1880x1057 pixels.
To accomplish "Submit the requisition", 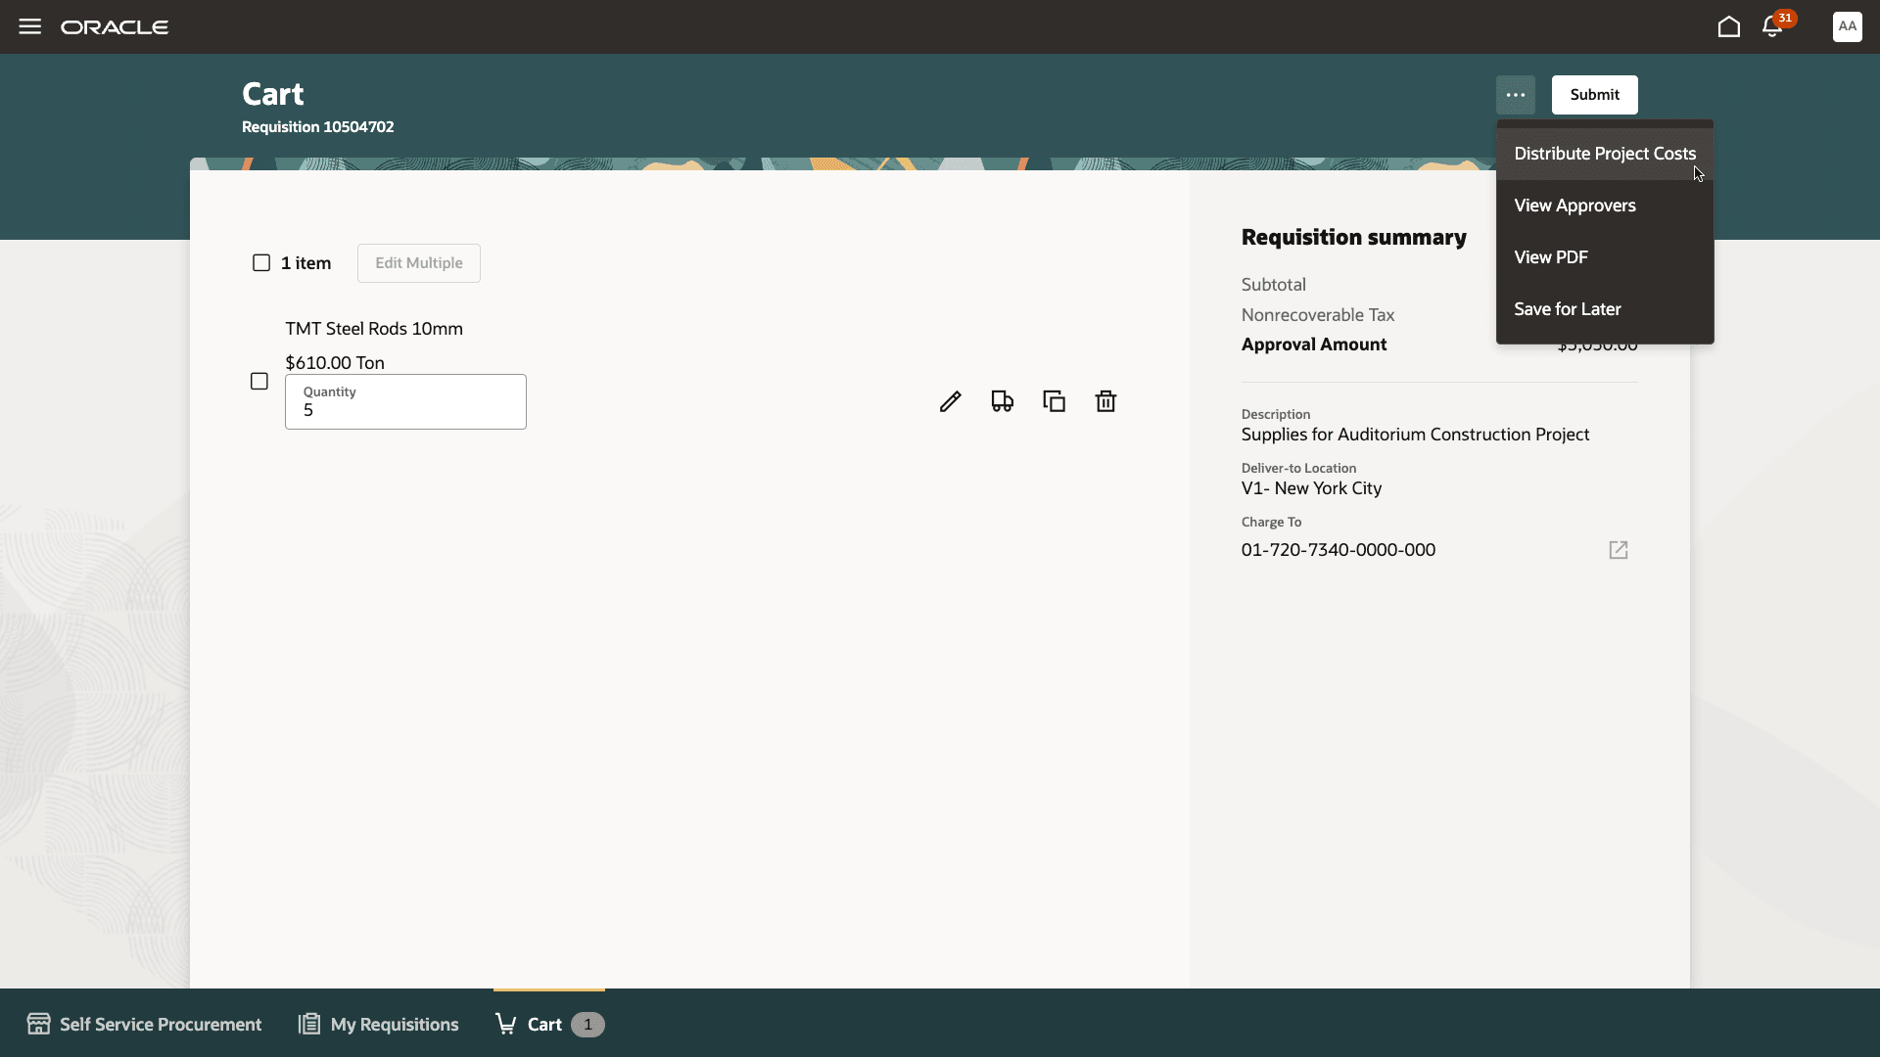I will 1594,95.
